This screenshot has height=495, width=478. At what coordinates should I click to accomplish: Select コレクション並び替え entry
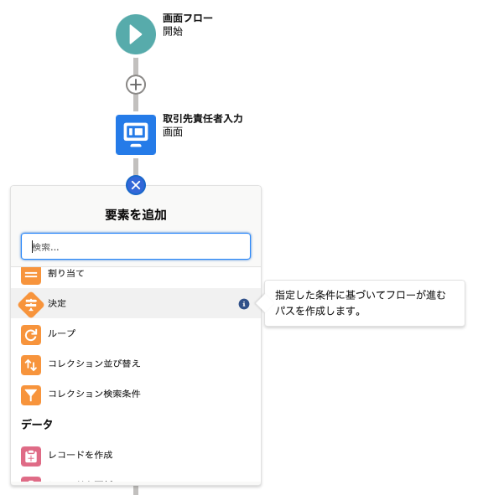(x=94, y=364)
